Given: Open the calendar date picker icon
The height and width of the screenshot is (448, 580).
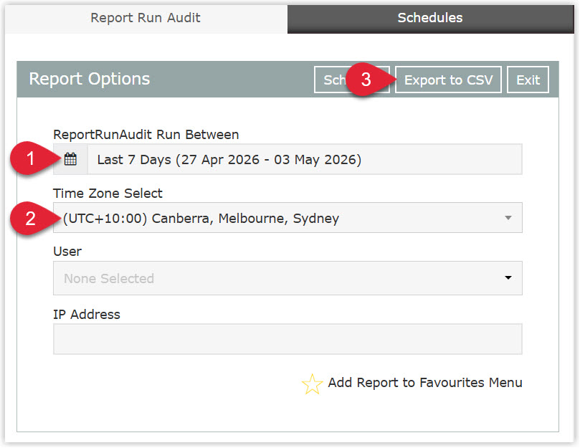Looking at the screenshot, I should 70,159.
